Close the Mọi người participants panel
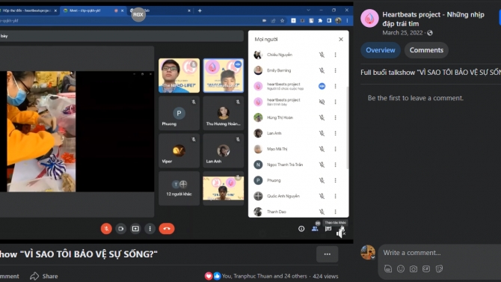 (x=341, y=40)
